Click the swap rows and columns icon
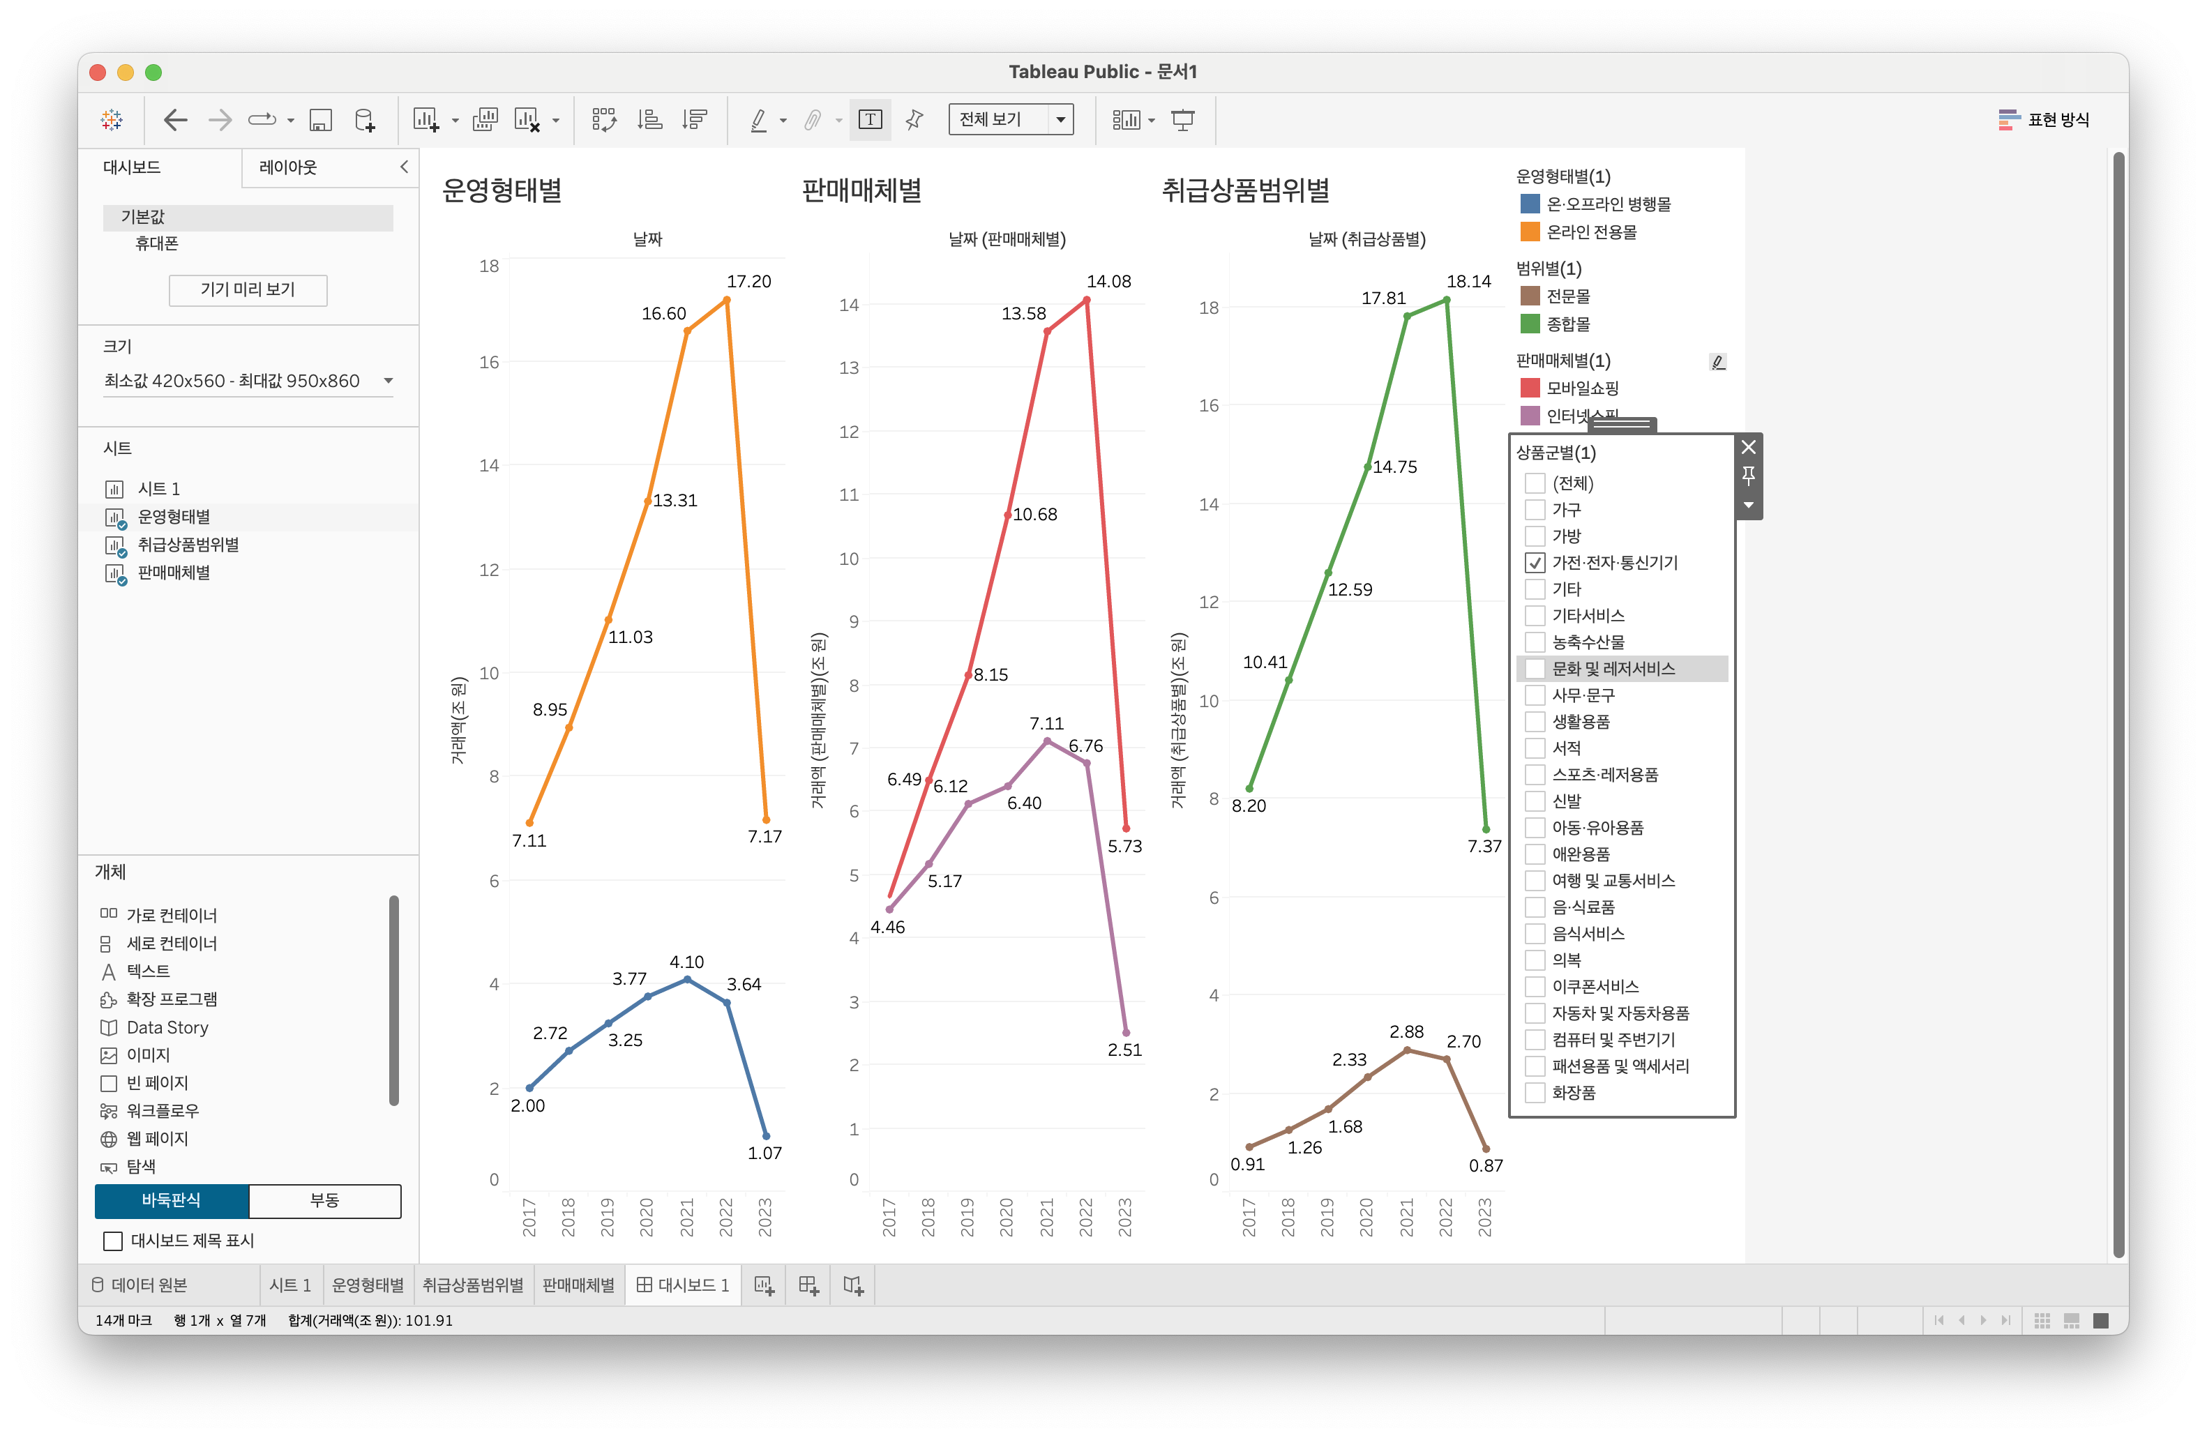This screenshot has width=2207, height=1438. point(603,120)
